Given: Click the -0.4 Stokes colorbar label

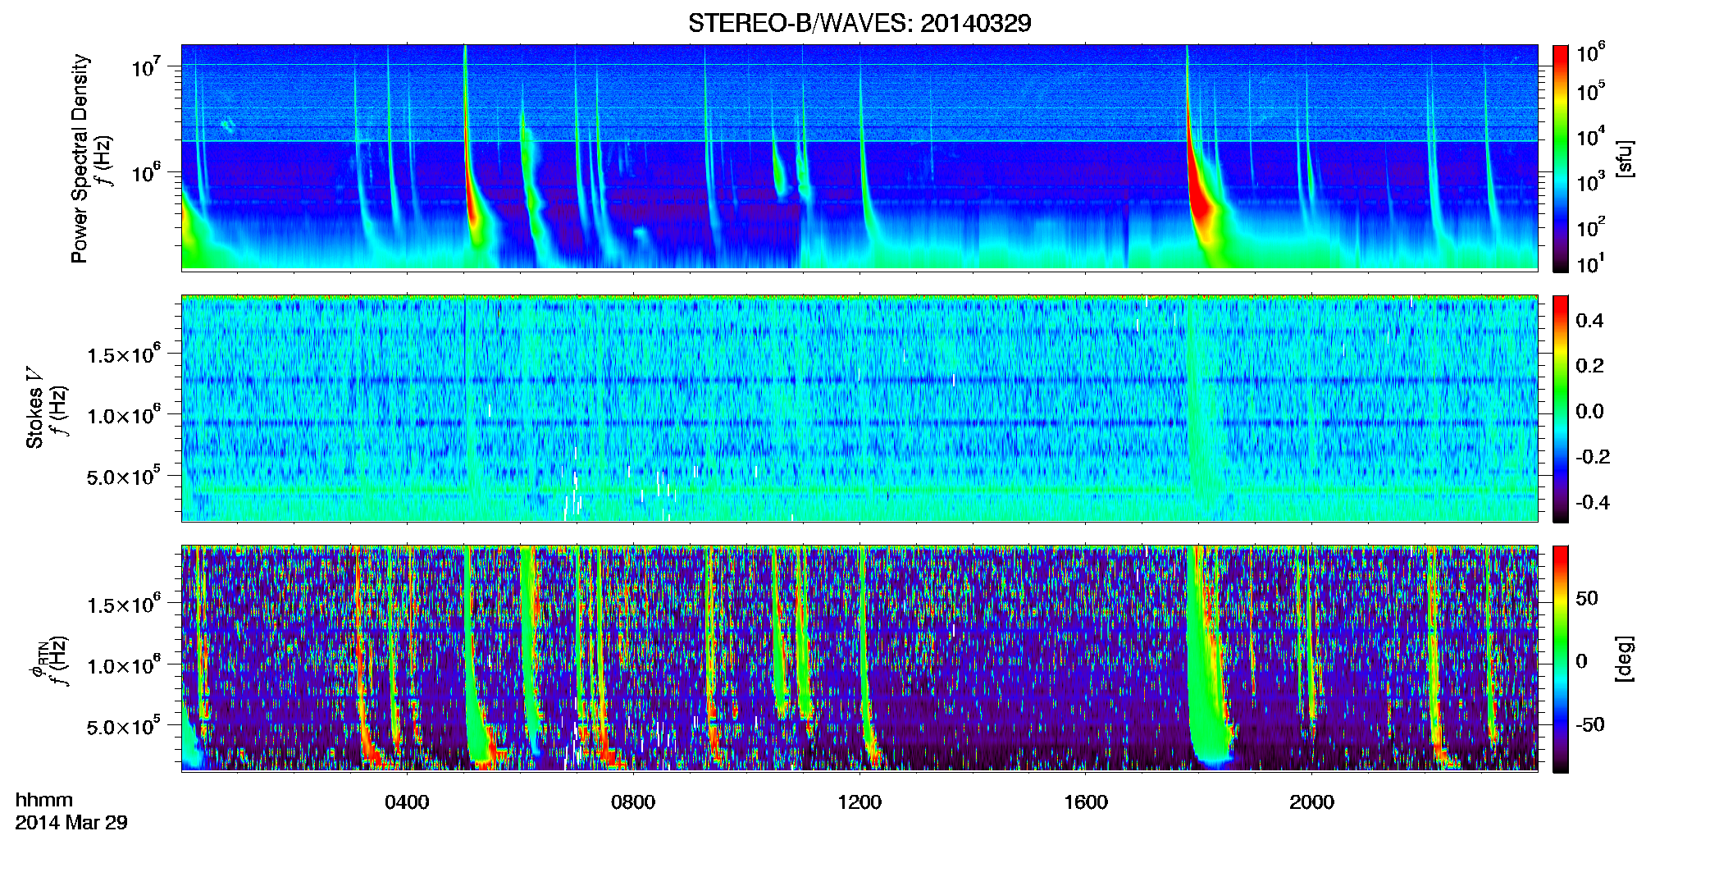Looking at the screenshot, I should pos(1591,502).
